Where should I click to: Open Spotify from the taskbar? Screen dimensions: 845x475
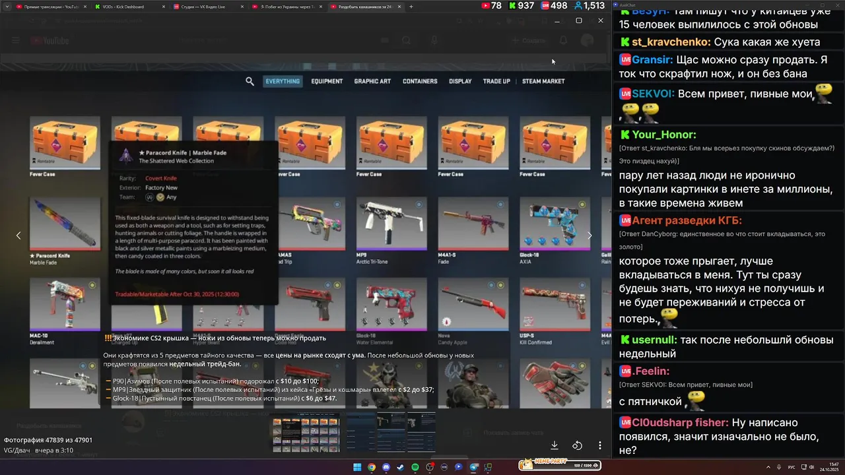coord(415,467)
